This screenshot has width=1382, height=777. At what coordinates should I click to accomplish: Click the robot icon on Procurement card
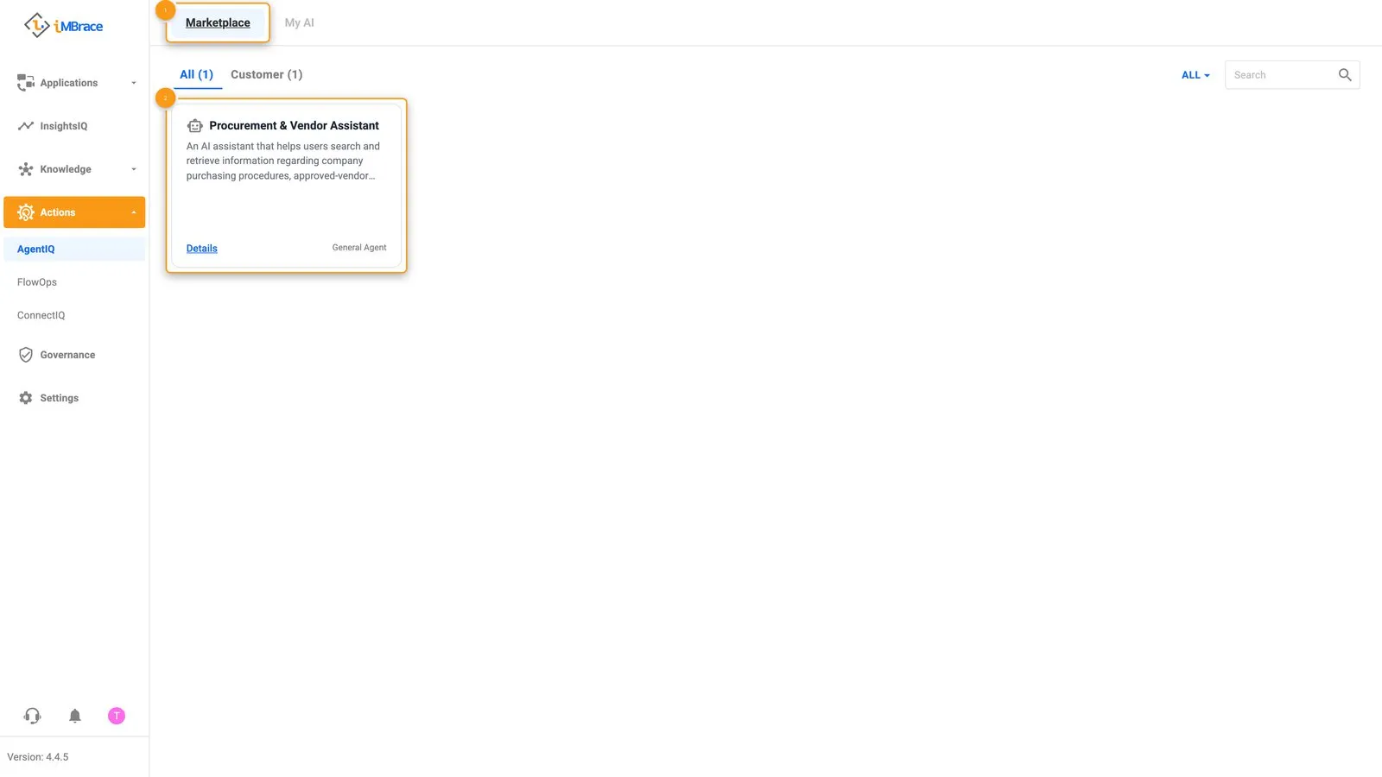(195, 126)
